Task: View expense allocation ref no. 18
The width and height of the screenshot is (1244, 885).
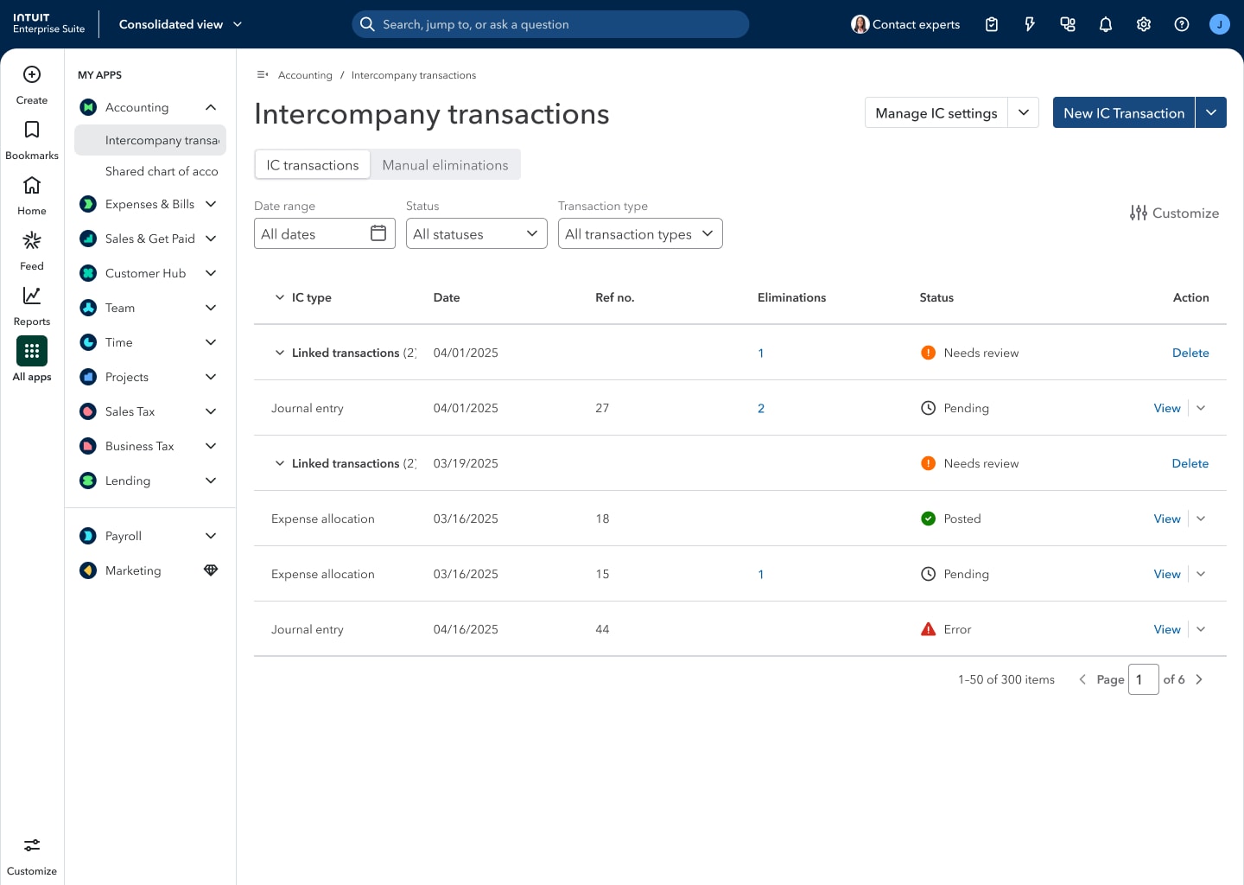Action: click(1167, 519)
